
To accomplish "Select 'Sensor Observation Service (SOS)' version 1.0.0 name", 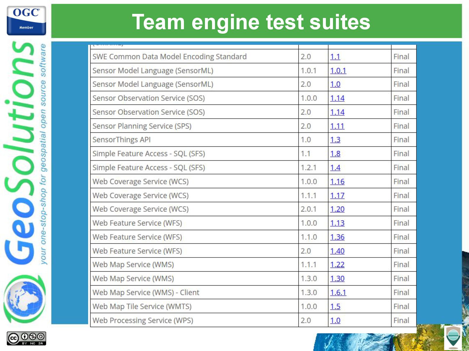I will coord(149,98).
